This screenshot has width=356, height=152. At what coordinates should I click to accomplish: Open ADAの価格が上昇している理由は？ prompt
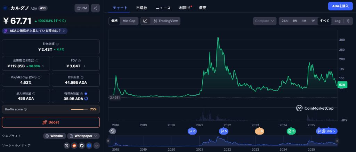coord(35,31)
